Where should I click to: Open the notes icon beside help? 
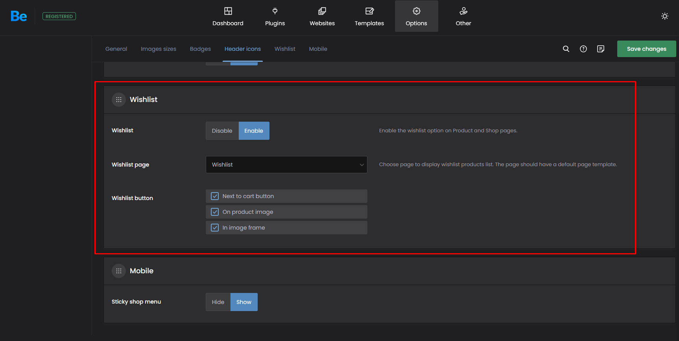click(601, 49)
